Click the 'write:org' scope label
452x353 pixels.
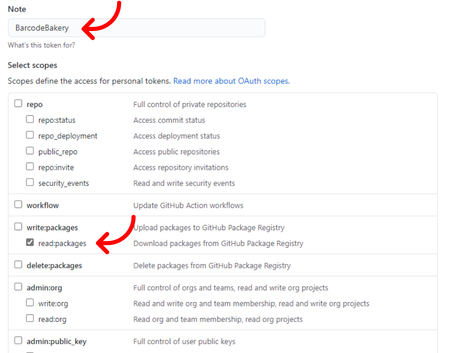point(53,304)
